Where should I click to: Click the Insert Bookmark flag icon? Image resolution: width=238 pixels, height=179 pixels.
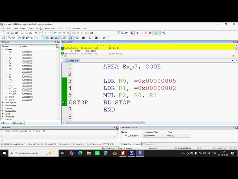[55, 33]
